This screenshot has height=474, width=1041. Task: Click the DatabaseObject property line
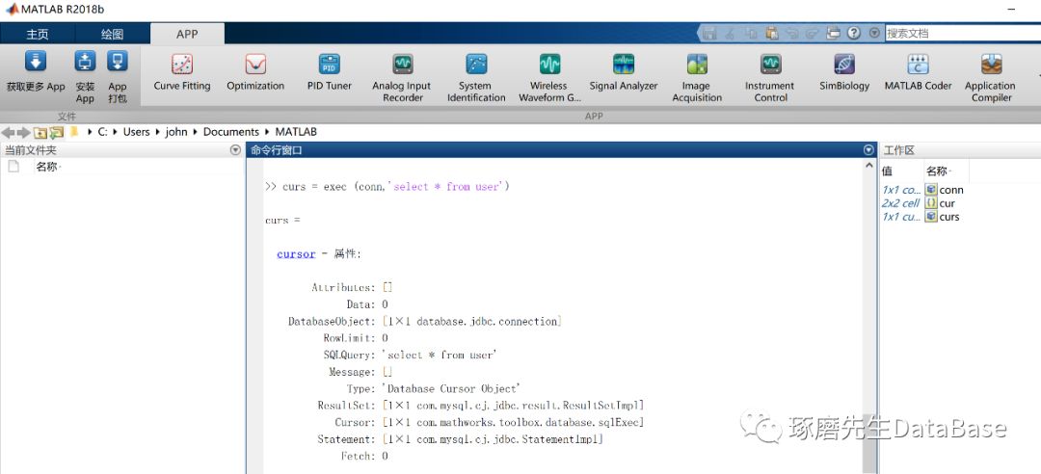[425, 322]
